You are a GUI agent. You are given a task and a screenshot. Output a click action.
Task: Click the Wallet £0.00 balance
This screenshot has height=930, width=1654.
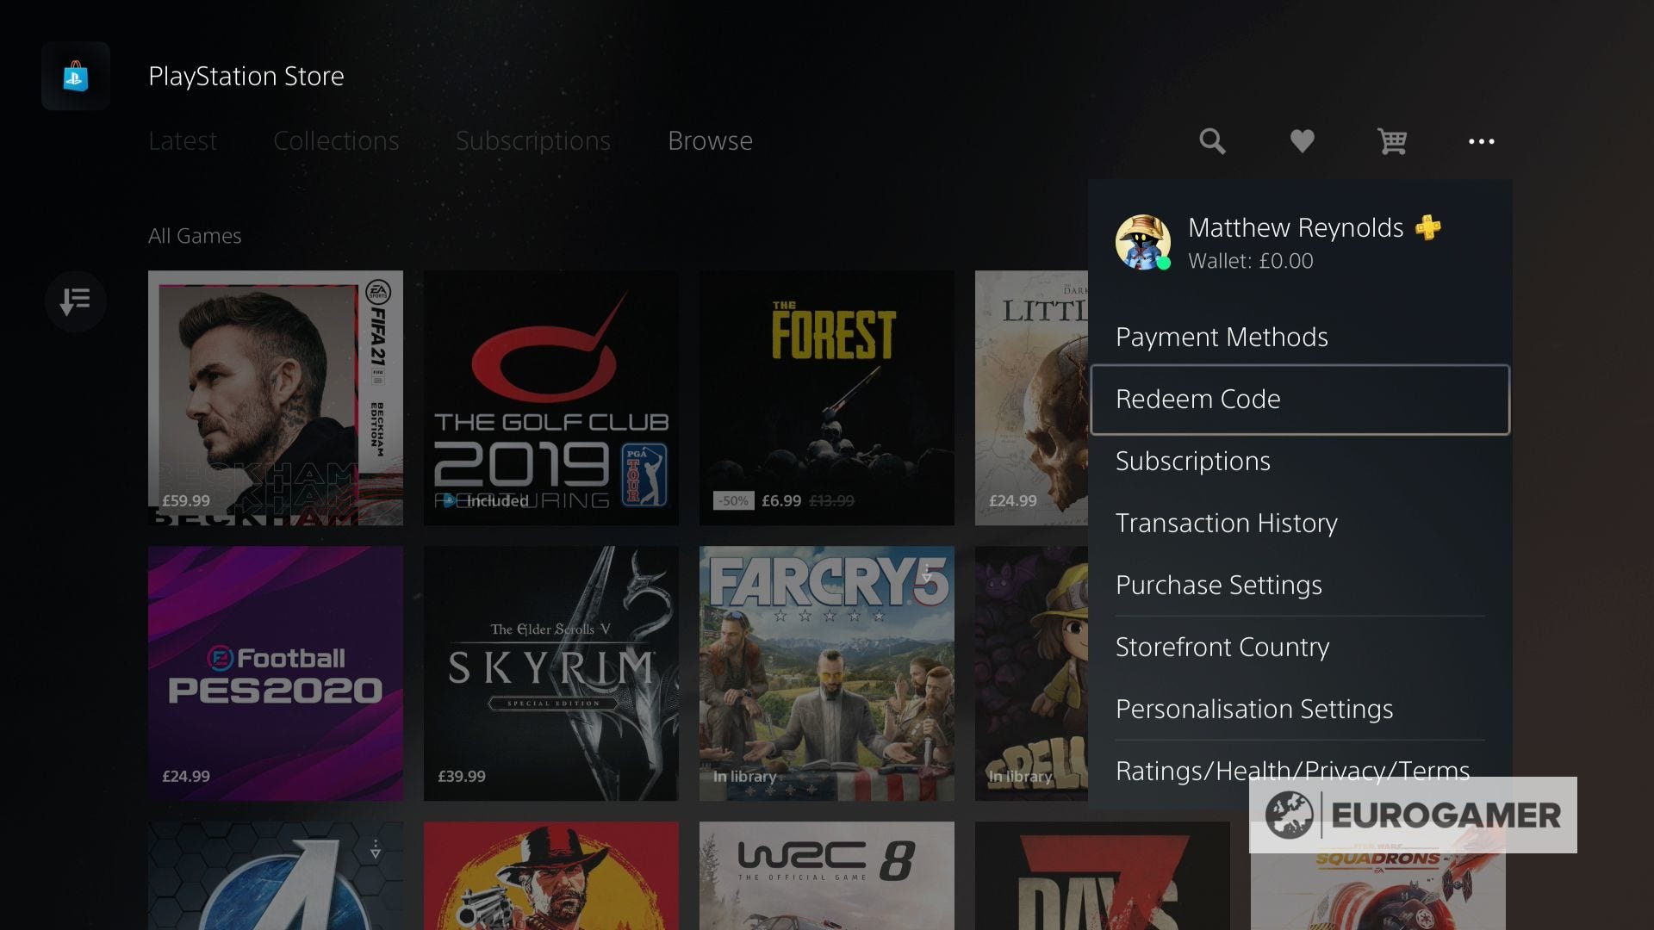1251,261
